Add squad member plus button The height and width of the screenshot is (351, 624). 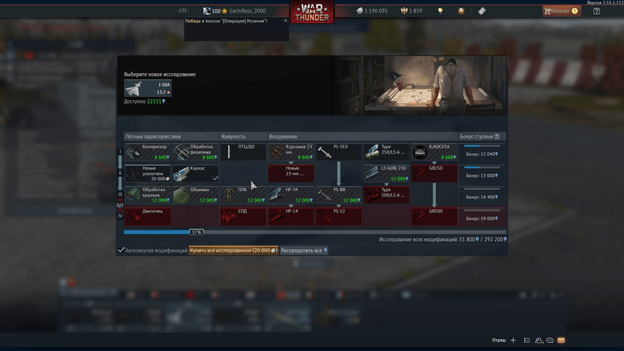(x=513, y=340)
